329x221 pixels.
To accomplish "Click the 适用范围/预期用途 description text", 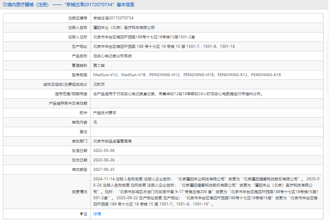I will (x=178, y=94).
